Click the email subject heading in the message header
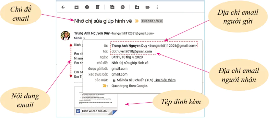Screen dimensions: 269x118 click(x=103, y=21)
